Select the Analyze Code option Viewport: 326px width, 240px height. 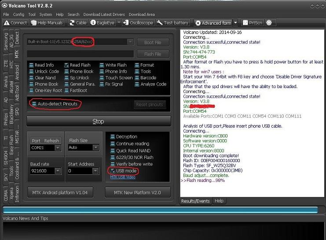click(x=151, y=84)
